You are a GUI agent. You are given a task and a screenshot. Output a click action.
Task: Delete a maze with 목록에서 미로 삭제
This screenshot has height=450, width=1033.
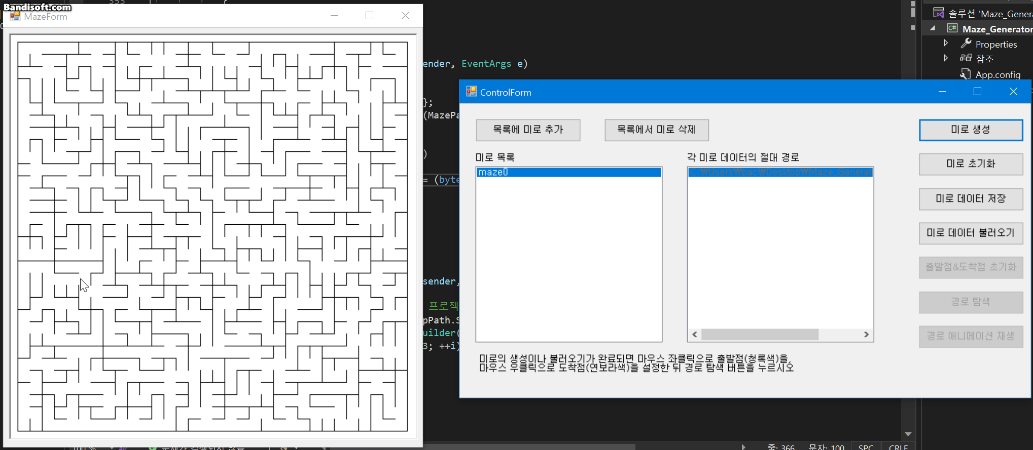(x=657, y=130)
